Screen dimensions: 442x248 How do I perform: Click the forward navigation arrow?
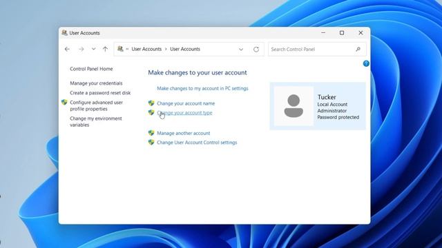click(x=81, y=49)
